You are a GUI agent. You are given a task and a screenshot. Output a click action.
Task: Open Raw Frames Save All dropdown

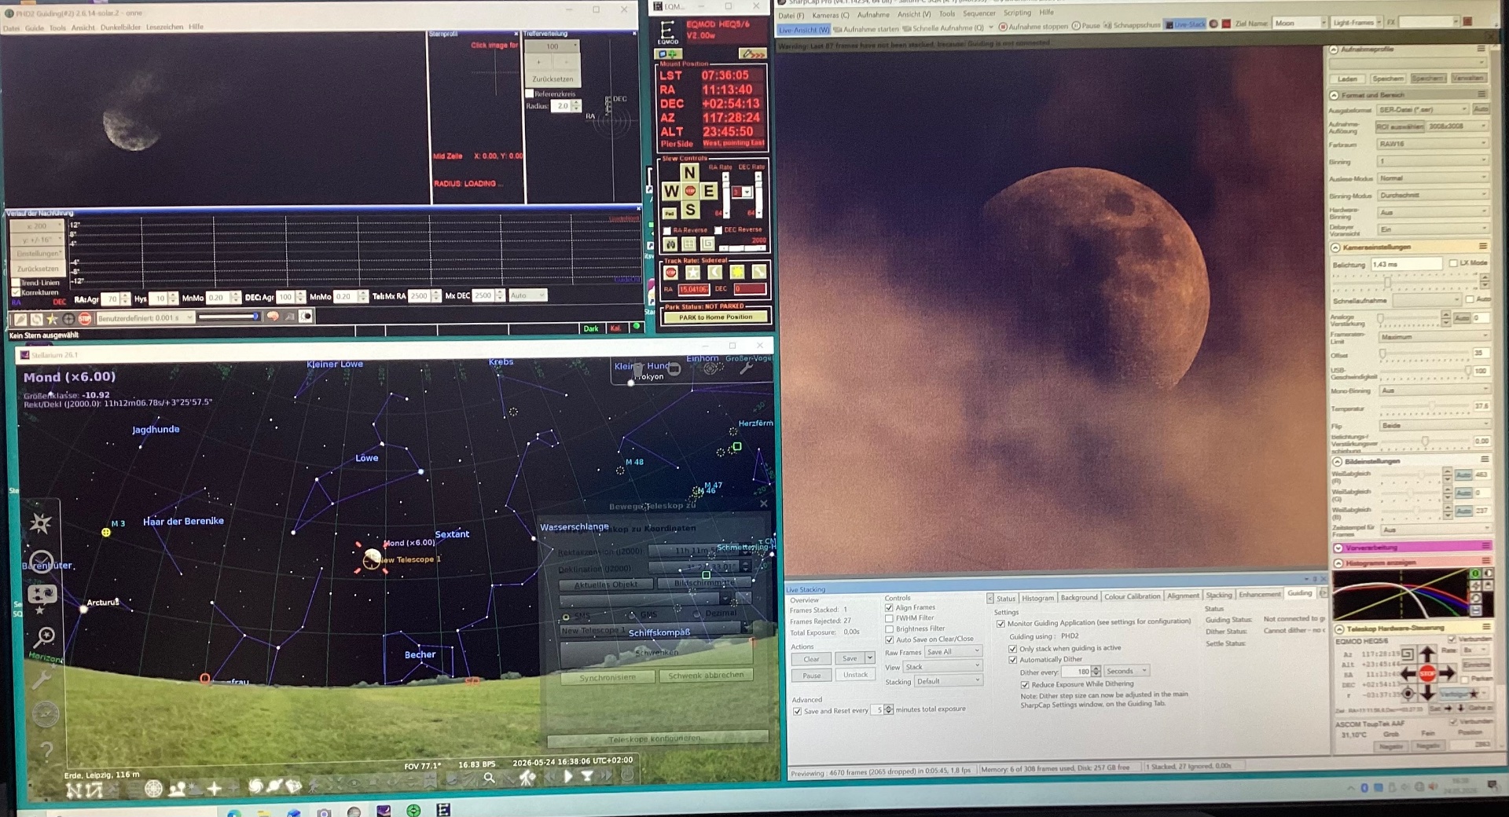click(953, 652)
